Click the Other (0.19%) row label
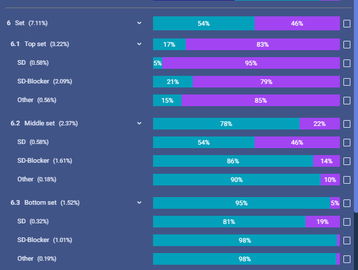This screenshot has width=358, height=270. (x=37, y=259)
